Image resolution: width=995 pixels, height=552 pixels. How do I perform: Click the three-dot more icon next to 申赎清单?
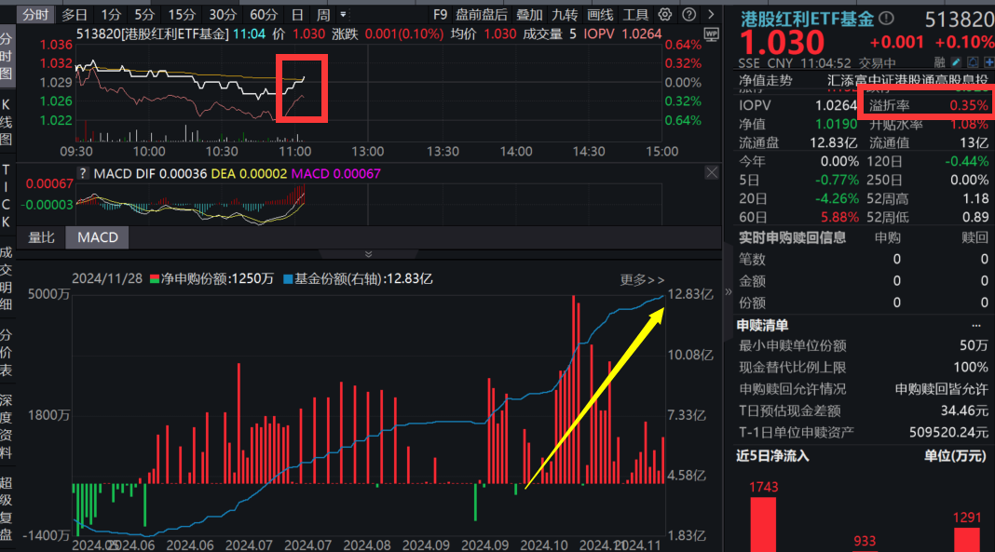976,326
